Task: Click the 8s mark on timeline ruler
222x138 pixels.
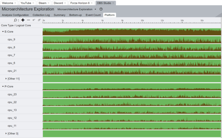Action: click(x=122, y=21)
